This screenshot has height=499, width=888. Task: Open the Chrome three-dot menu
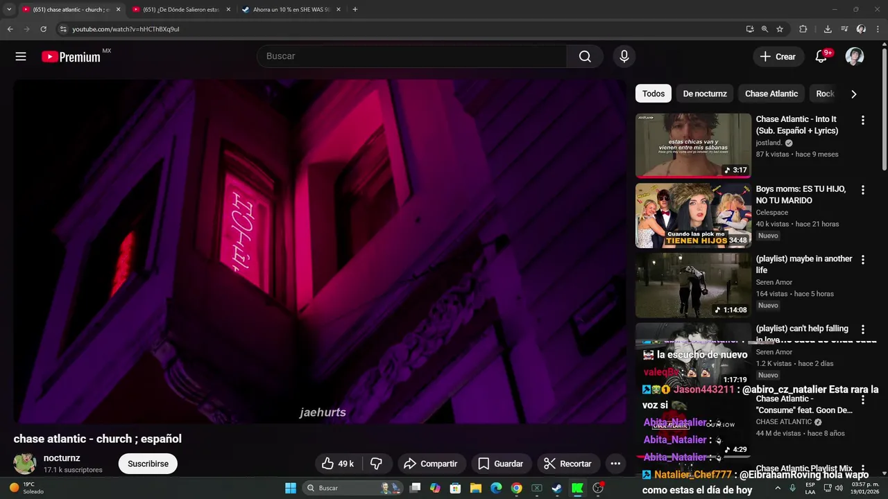[x=878, y=29]
